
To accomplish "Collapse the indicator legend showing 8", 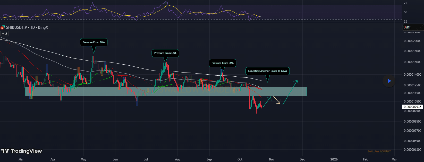I will coord(4,34).
